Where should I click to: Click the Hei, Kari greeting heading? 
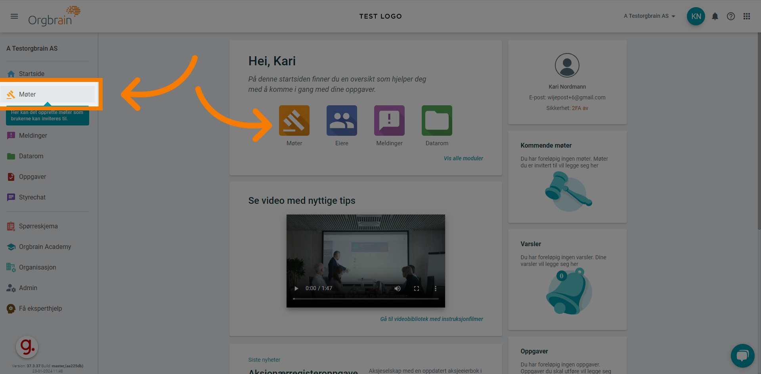coord(272,61)
